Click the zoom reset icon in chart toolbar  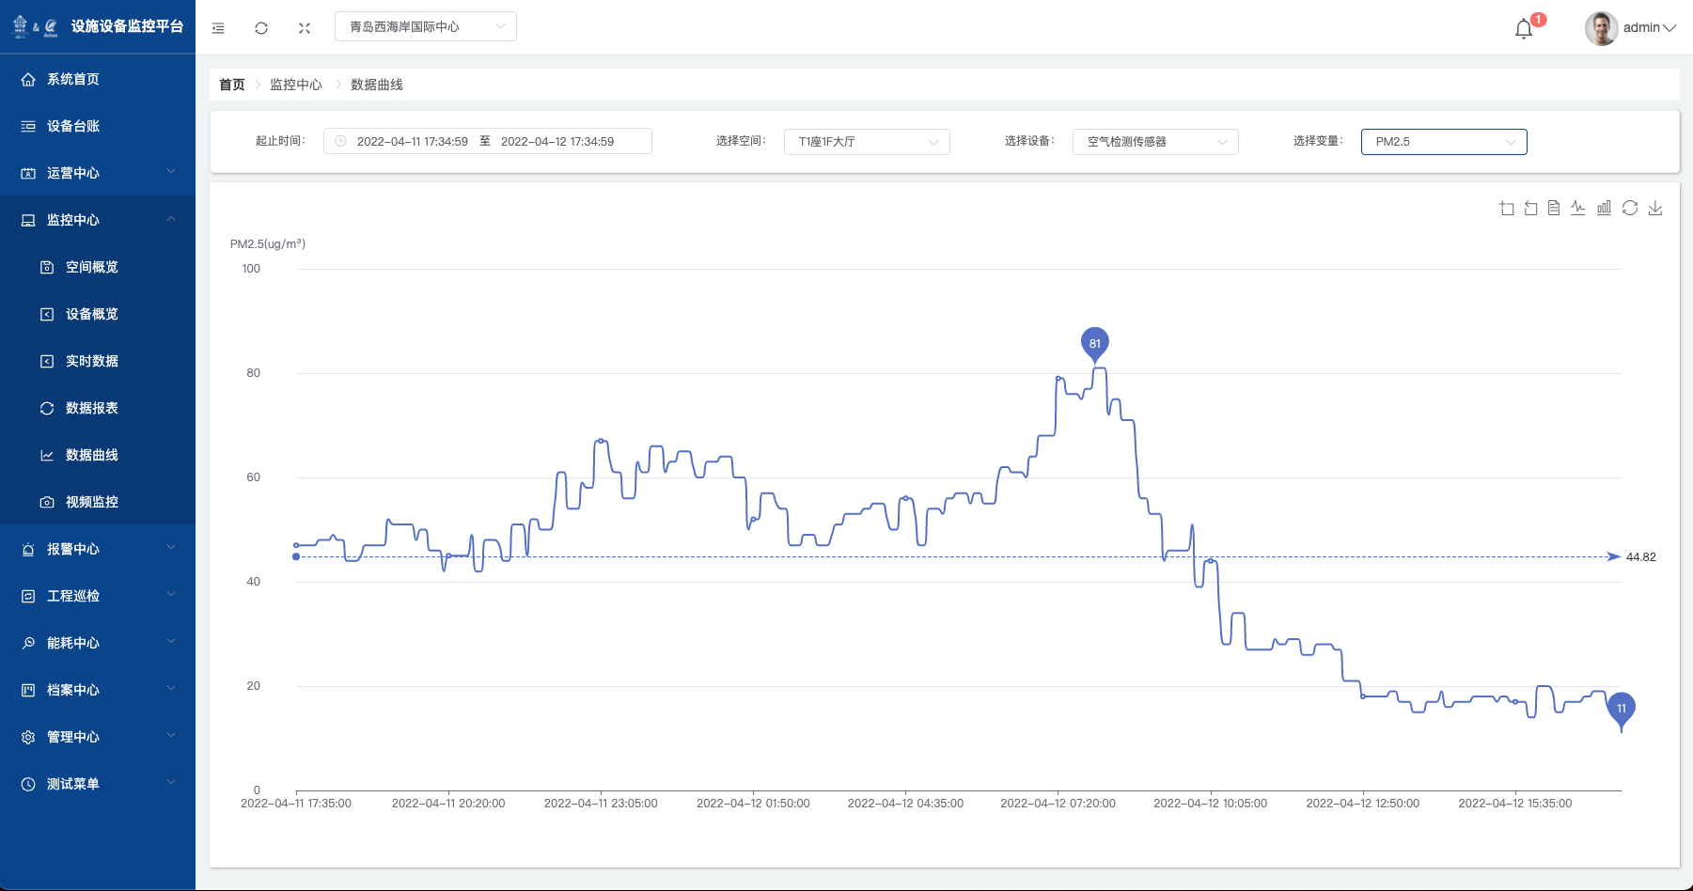[1530, 209]
